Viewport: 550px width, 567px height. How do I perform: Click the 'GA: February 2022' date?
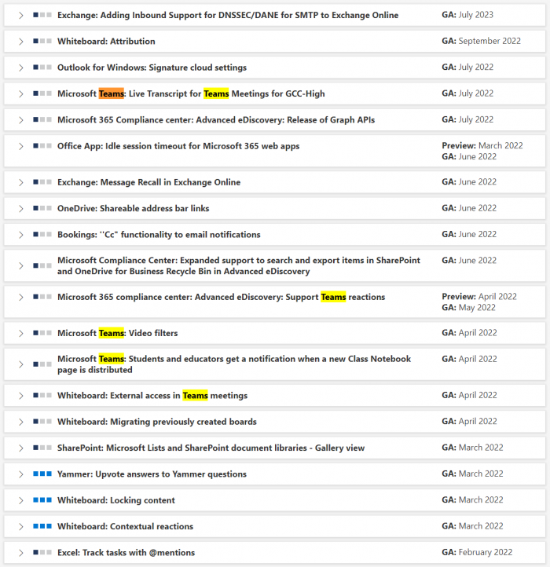[x=477, y=552]
